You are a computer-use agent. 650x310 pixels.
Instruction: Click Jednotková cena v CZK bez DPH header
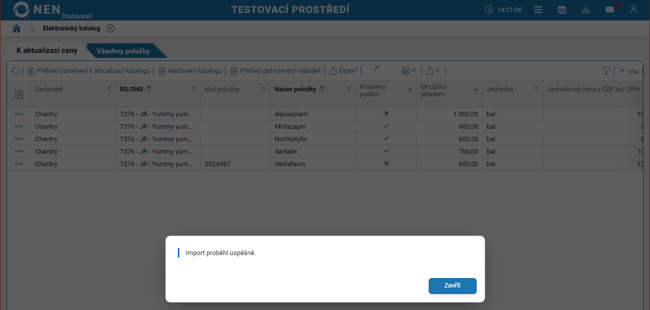[x=595, y=89]
